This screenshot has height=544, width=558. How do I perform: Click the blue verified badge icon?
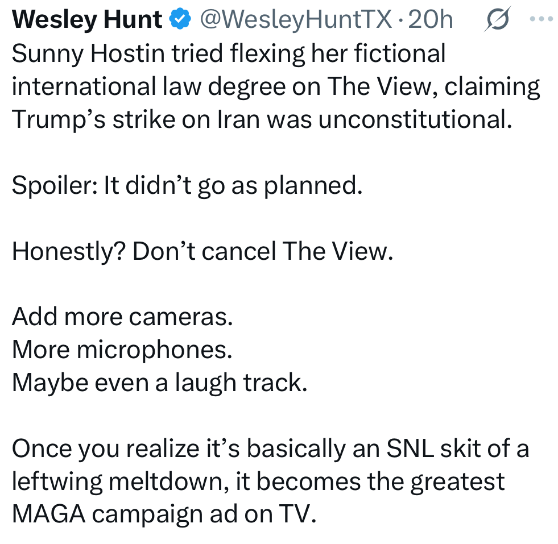click(181, 20)
